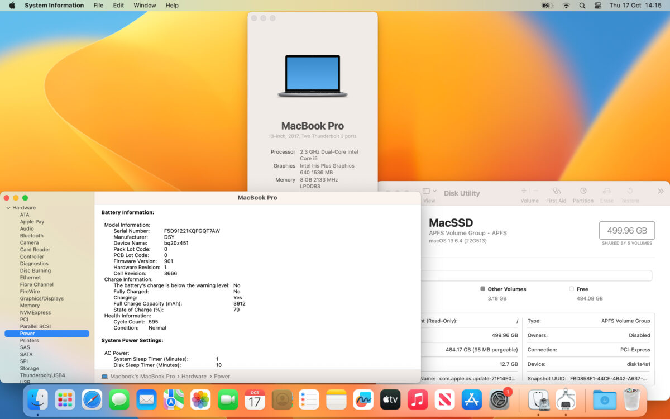This screenshot has height=419, width=670.
Task: Open Freeform from the Dock
Action: coord(363,399)
